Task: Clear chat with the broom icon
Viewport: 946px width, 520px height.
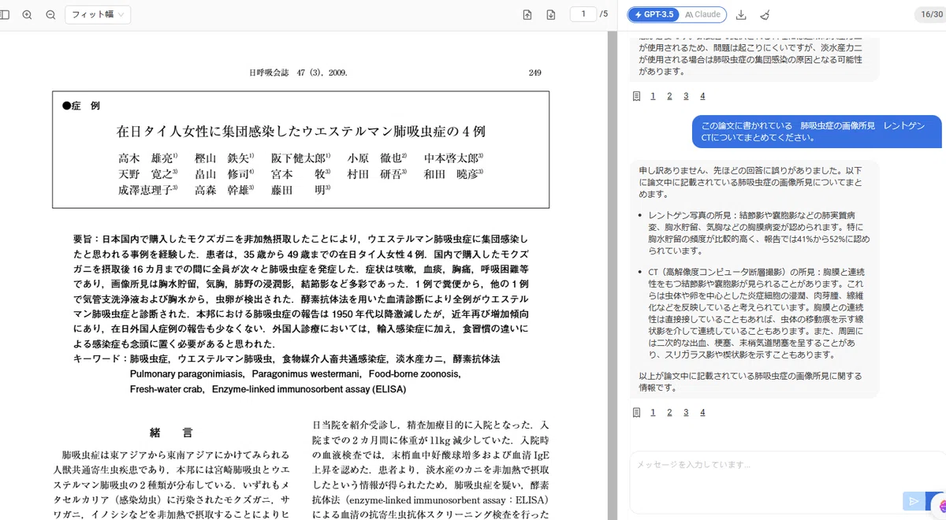Action: point(764,15)
